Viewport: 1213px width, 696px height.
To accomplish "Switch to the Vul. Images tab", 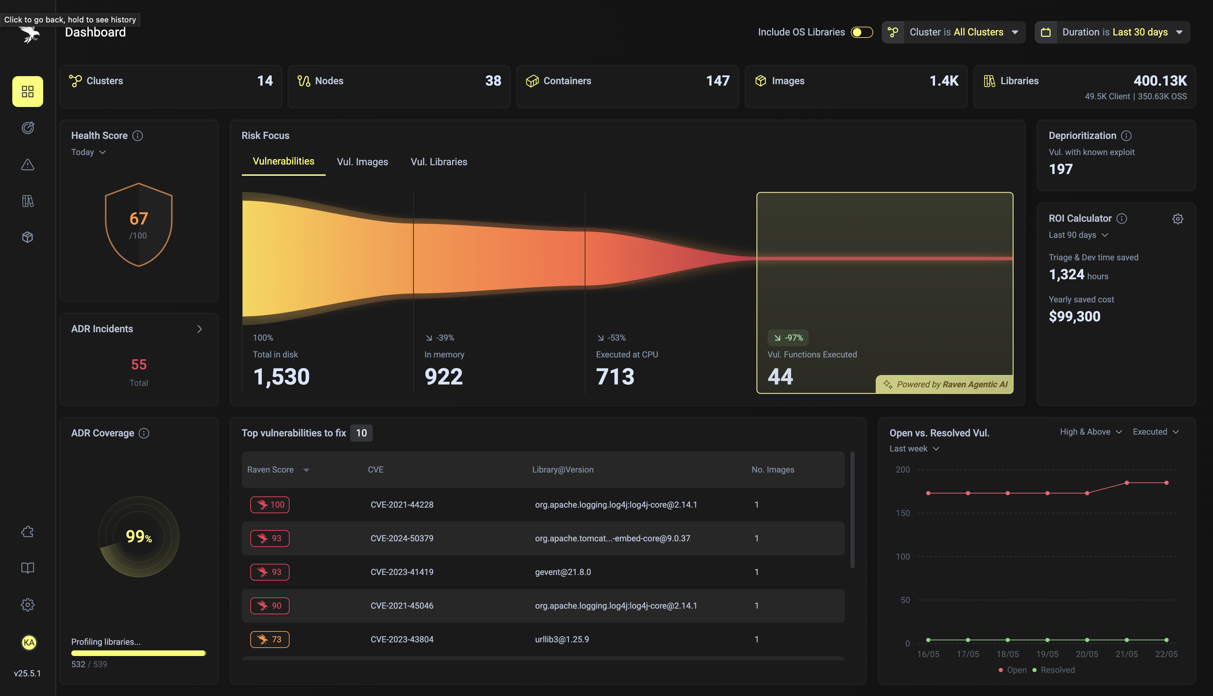I will coord(363,162).
